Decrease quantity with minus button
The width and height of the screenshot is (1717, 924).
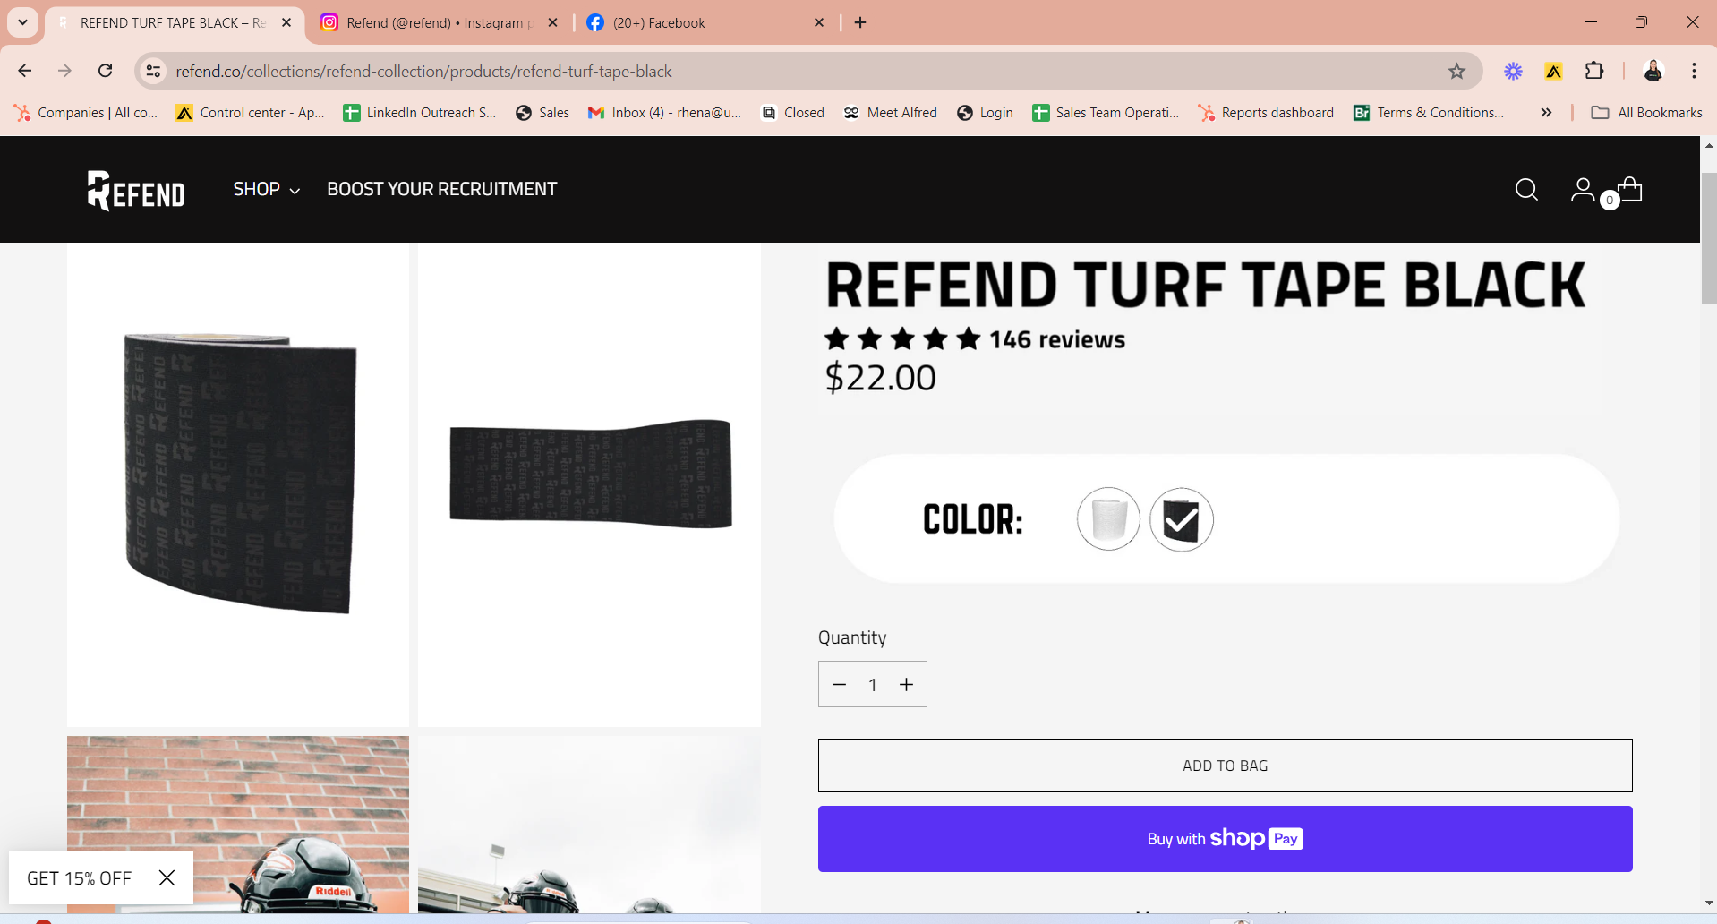839,685
